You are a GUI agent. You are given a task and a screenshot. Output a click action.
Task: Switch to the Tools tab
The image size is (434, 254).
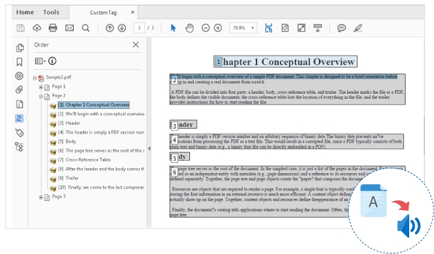51,12
